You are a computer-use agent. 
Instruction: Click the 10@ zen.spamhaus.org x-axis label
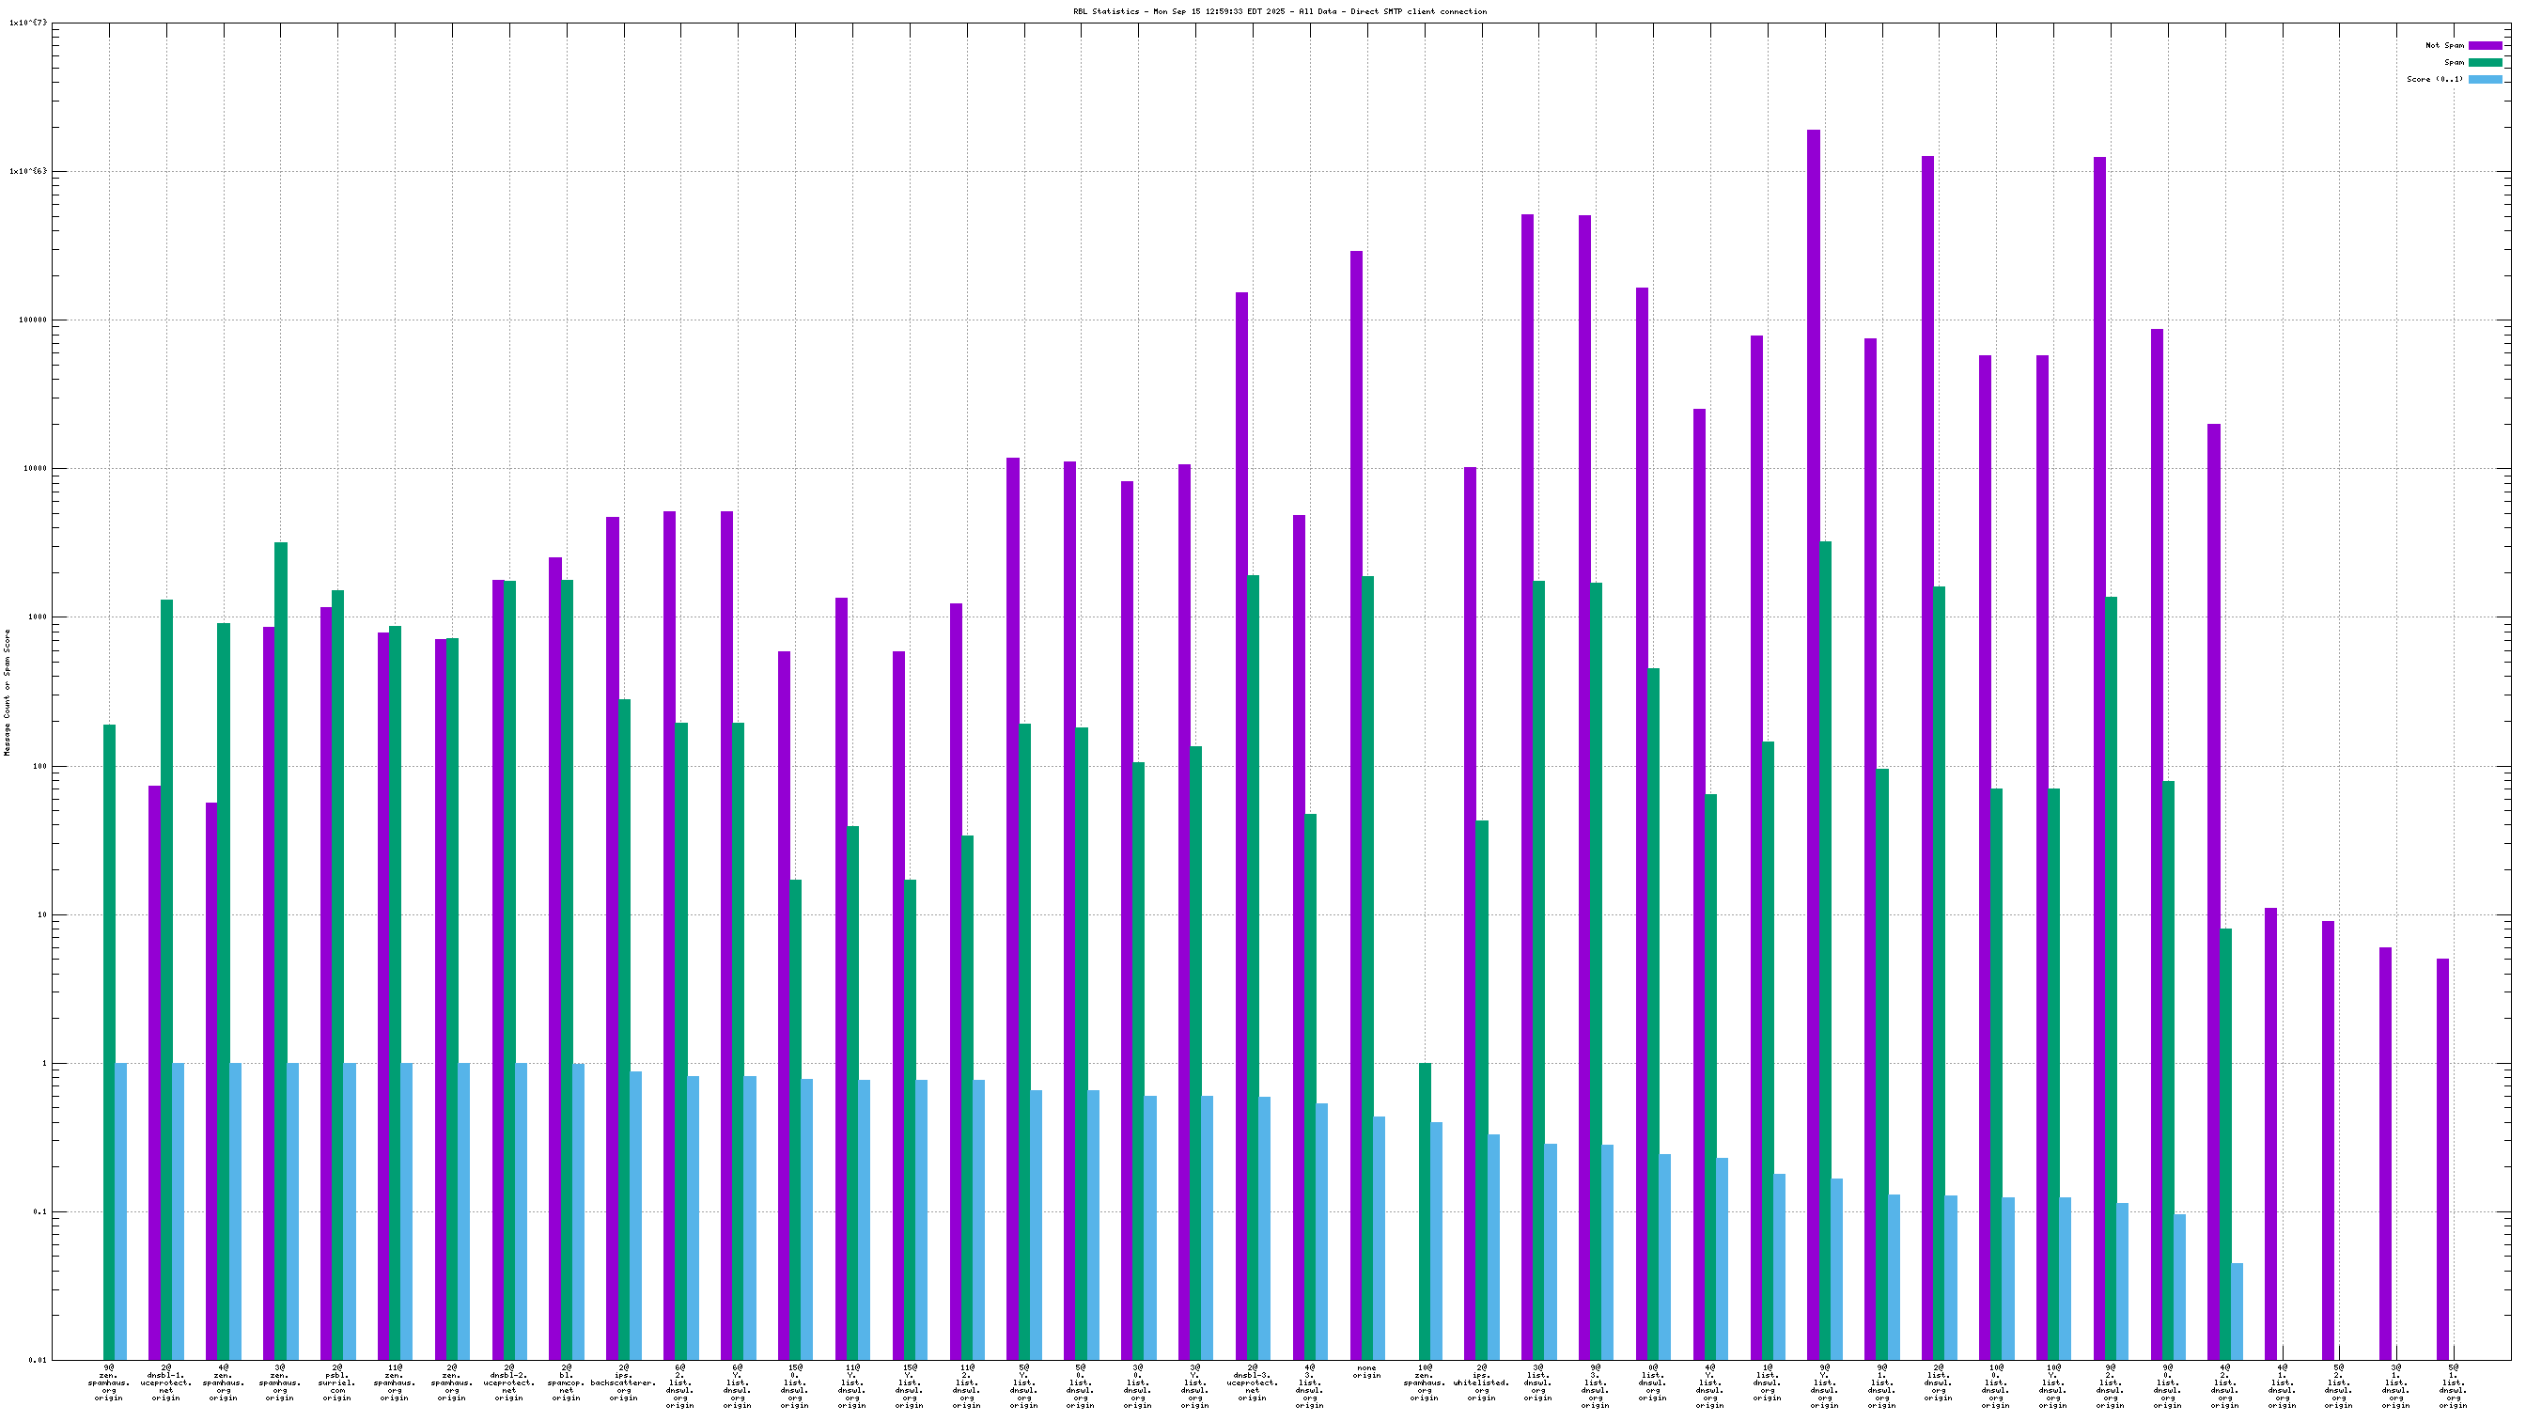1424,1382
